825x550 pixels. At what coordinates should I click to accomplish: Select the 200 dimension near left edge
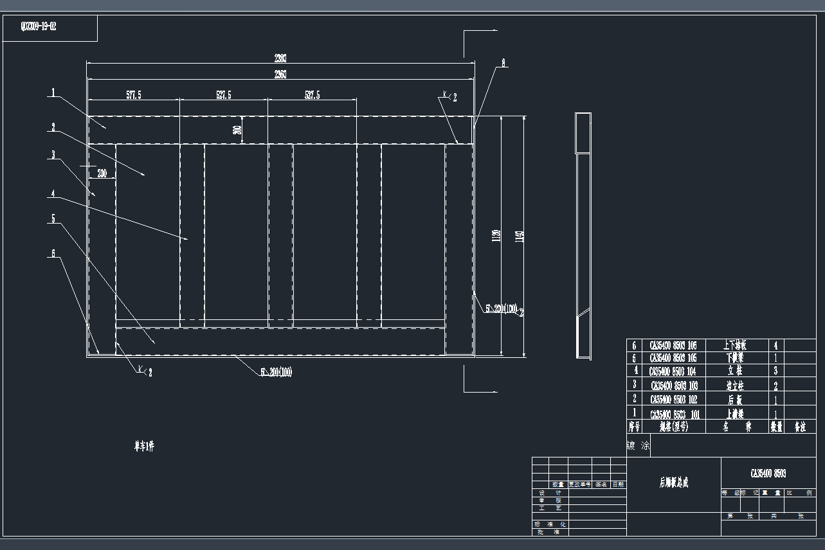102,173
